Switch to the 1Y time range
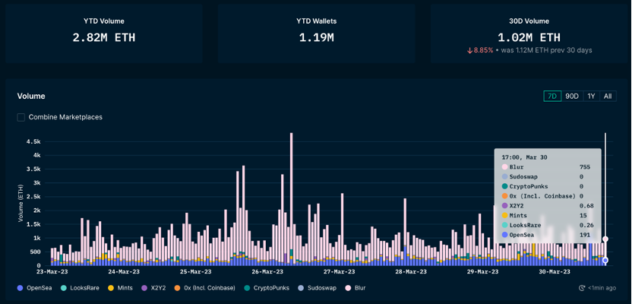The image size is (632, 304). click(x=591, y=97)
